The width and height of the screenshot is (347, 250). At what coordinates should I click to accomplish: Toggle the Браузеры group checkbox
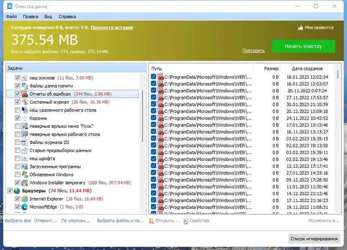click(10, 191)
